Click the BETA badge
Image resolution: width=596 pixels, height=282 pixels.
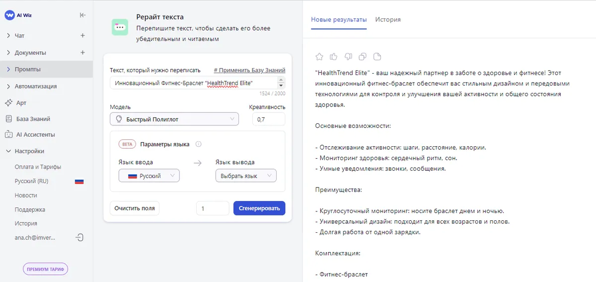[x=128, y=144]
